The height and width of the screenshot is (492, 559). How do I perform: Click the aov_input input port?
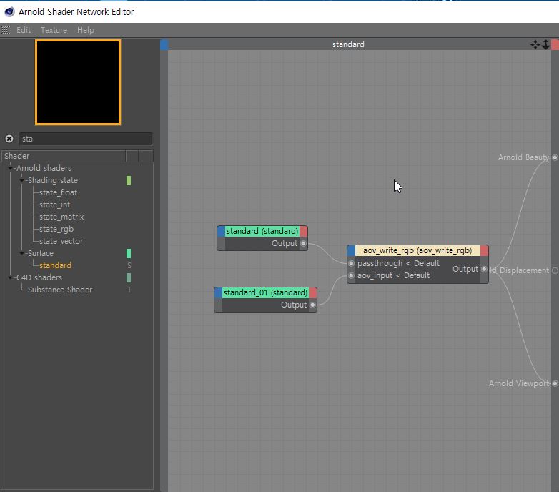(x=351, y=275)
